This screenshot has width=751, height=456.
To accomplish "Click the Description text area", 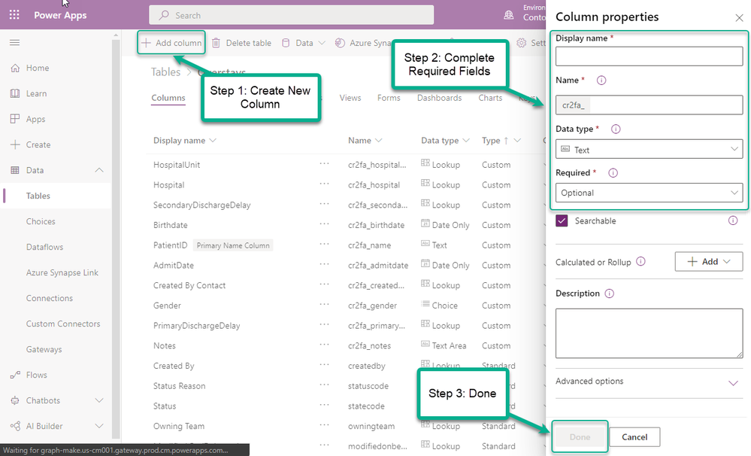I will pos(649,333).
